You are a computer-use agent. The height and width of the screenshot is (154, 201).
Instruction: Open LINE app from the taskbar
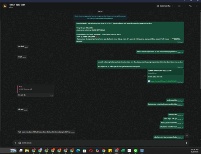pyautogui.click(x=135, y=151)
